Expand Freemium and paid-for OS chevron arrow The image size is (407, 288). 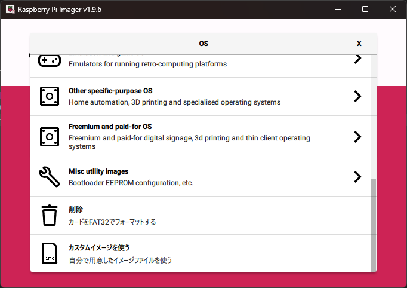pyautogui.click(x=357, y=137)
